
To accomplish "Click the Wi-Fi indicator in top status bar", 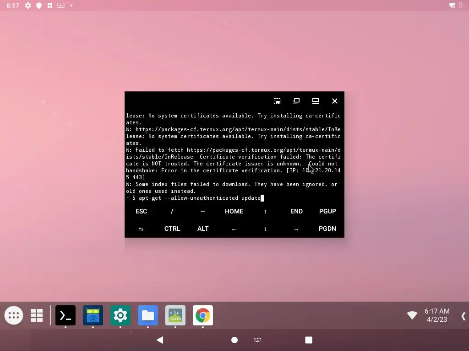I will point(452,5).
